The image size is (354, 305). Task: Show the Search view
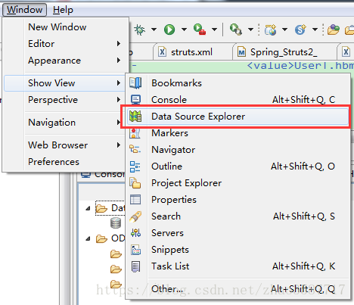(238, 216)
